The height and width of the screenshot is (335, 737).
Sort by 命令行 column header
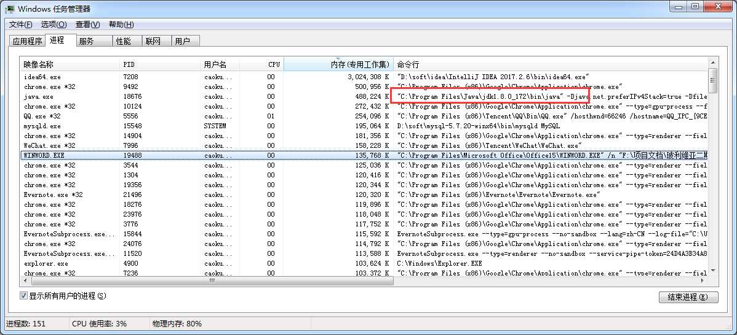click(x=551, y=64)
